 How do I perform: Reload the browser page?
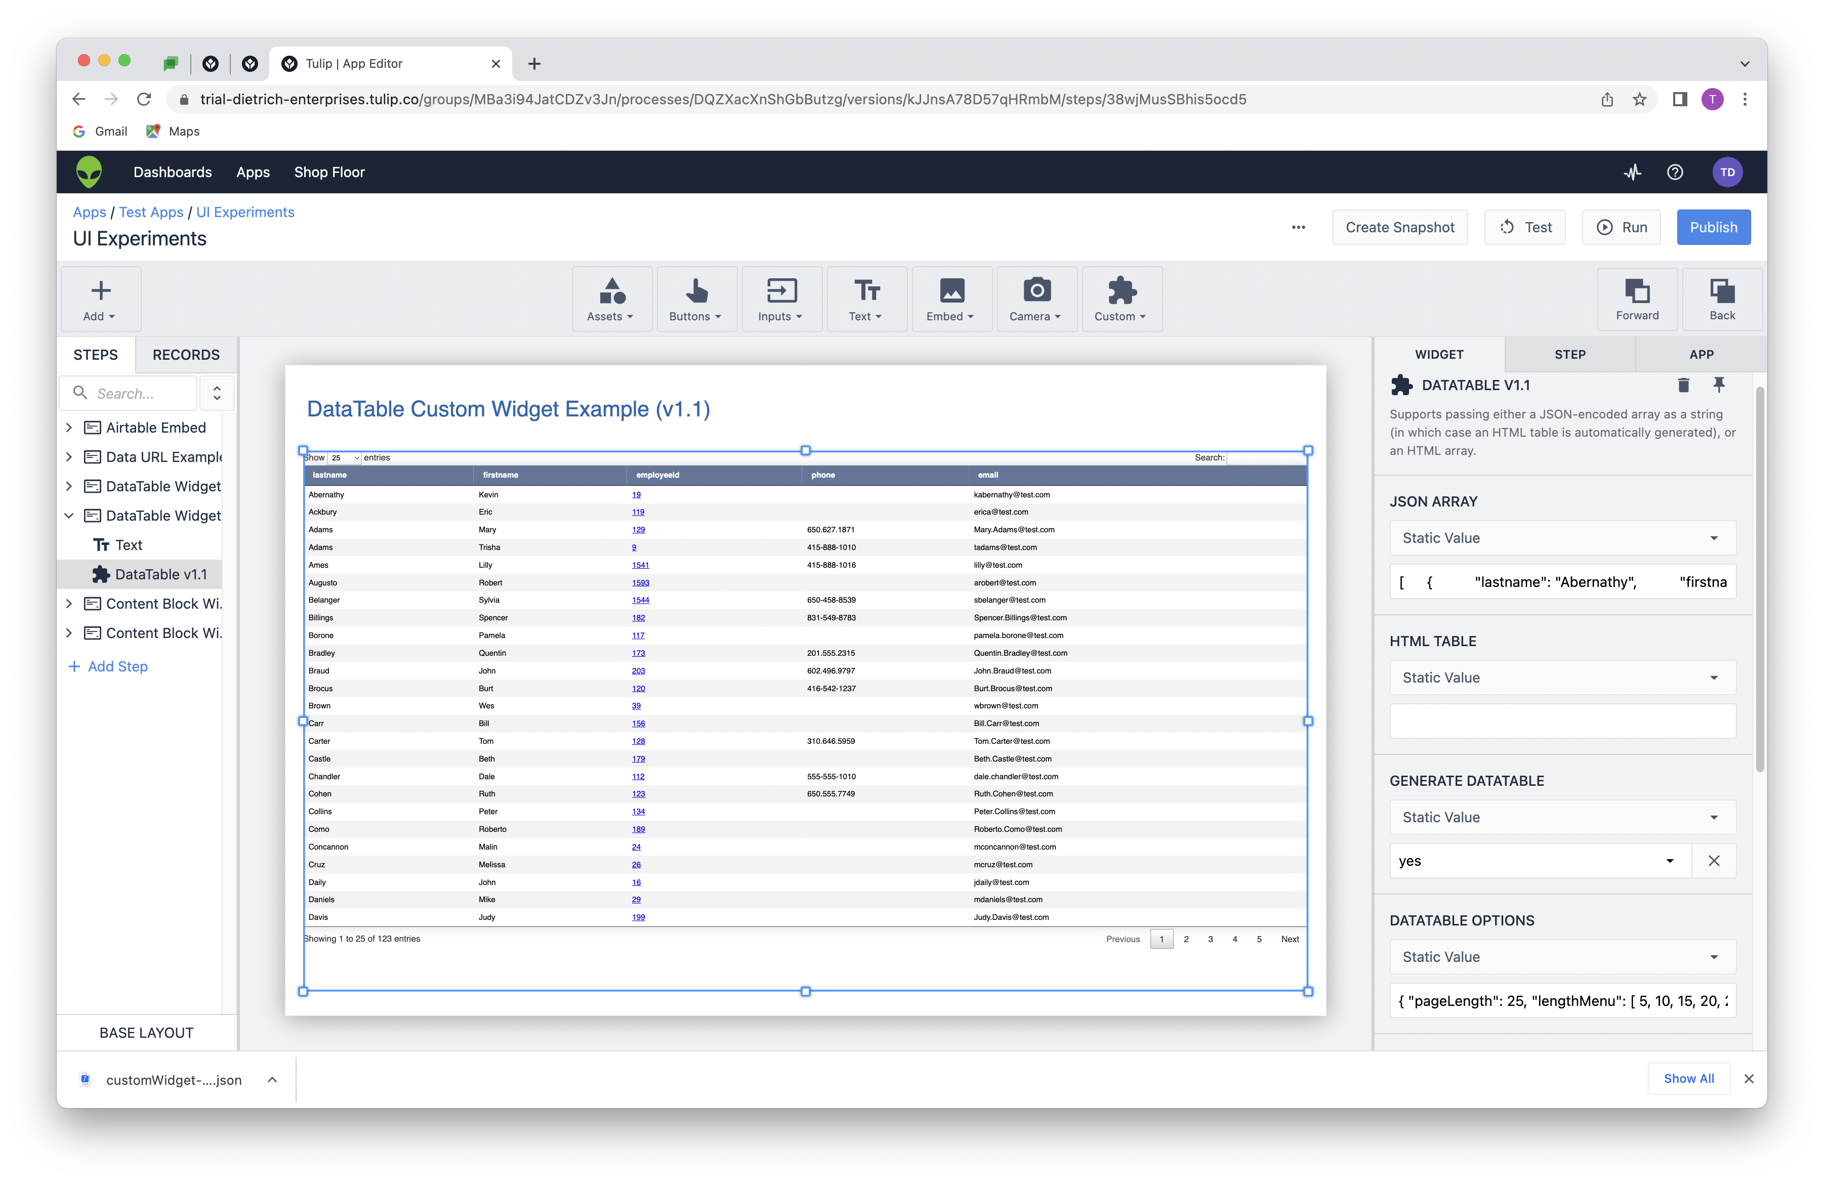click(143, 99)
